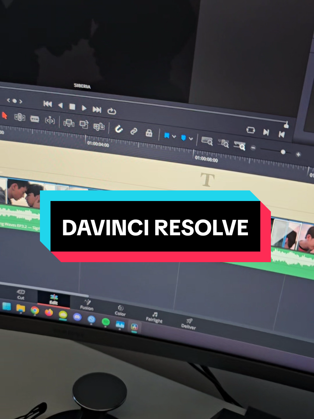This screenshot has height=419, width=314.
Task: Click Detail Zoom icon
Action: [x=224, y=143]
